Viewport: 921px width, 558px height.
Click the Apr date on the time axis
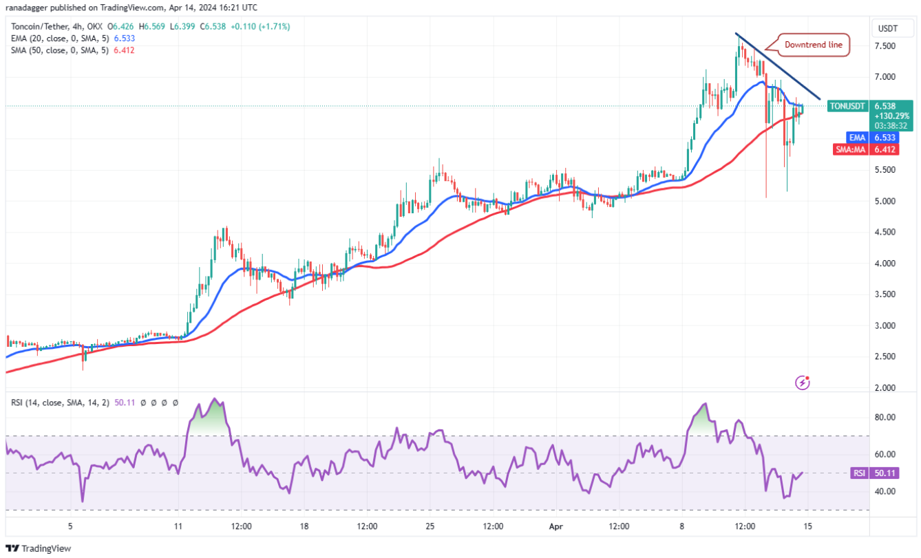click(x=556, y=526)
